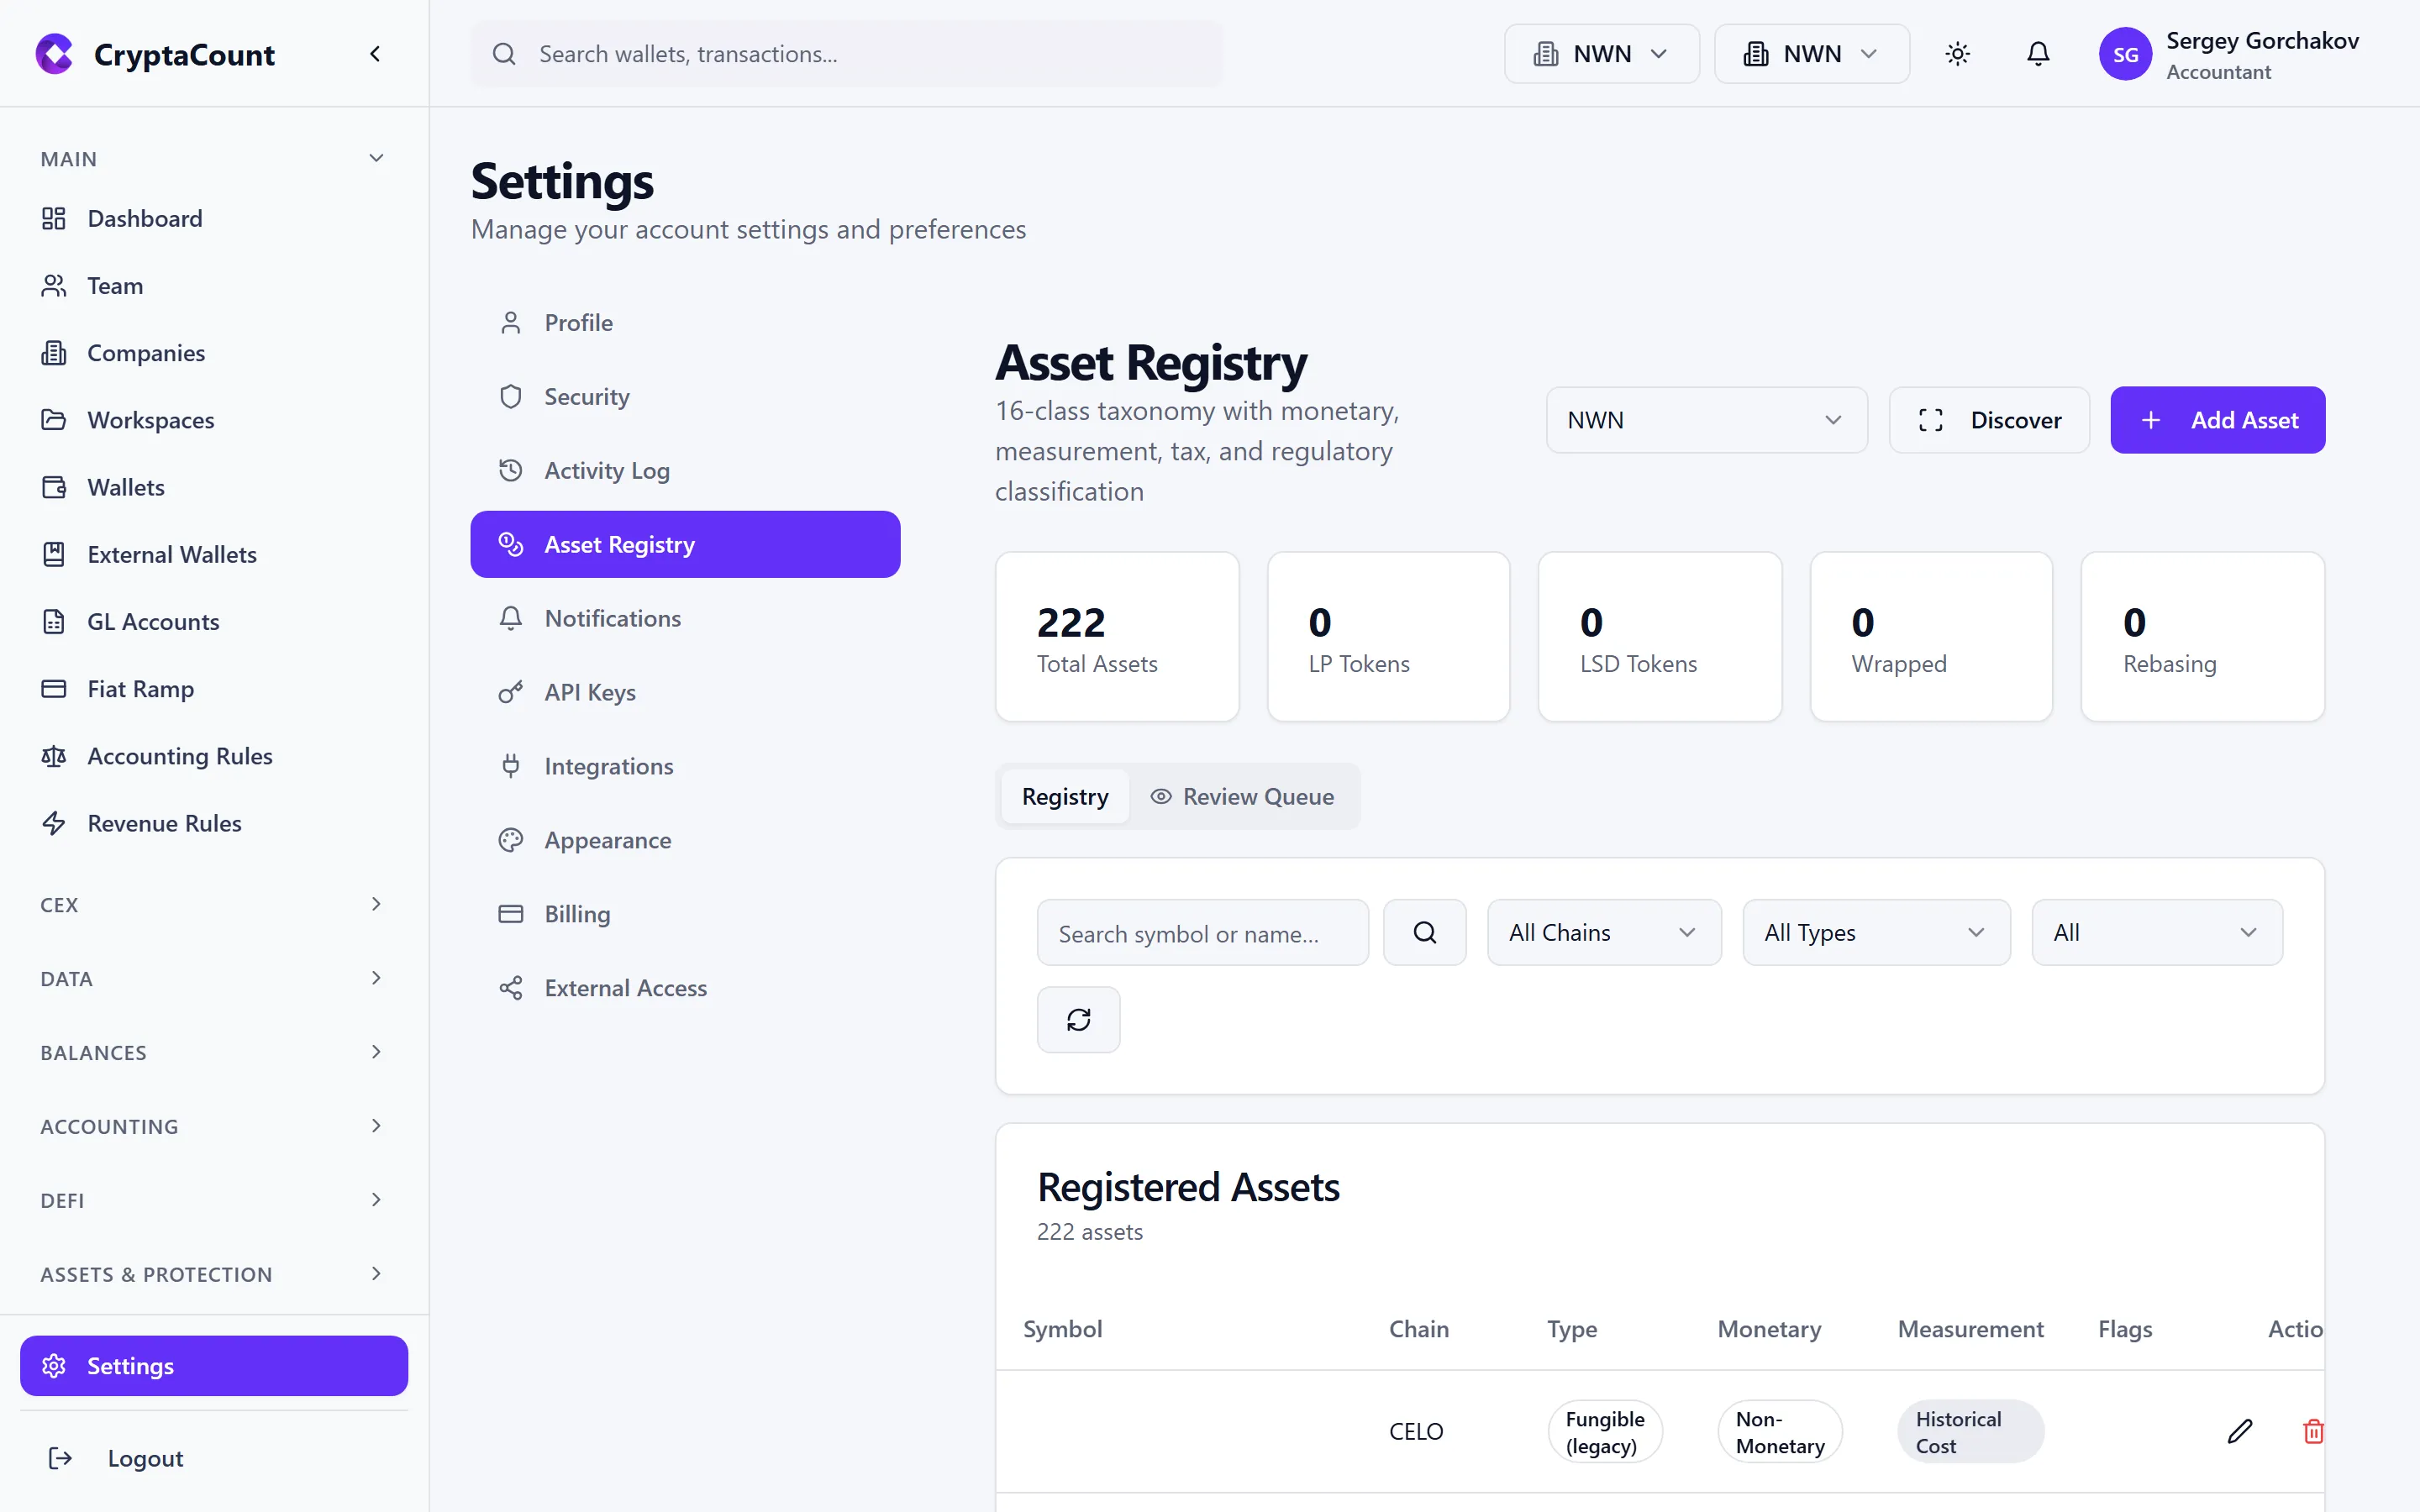
Task: Click the Discover button
Action: coord(1988,419)
